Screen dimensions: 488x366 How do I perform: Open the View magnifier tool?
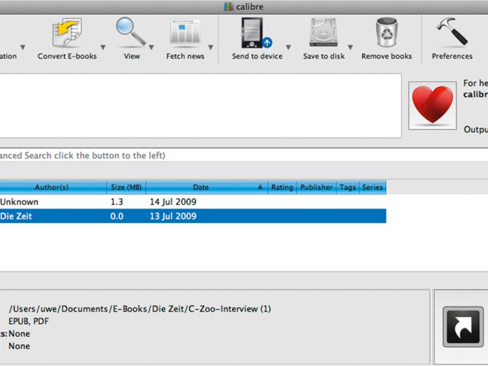coord(131,32)
